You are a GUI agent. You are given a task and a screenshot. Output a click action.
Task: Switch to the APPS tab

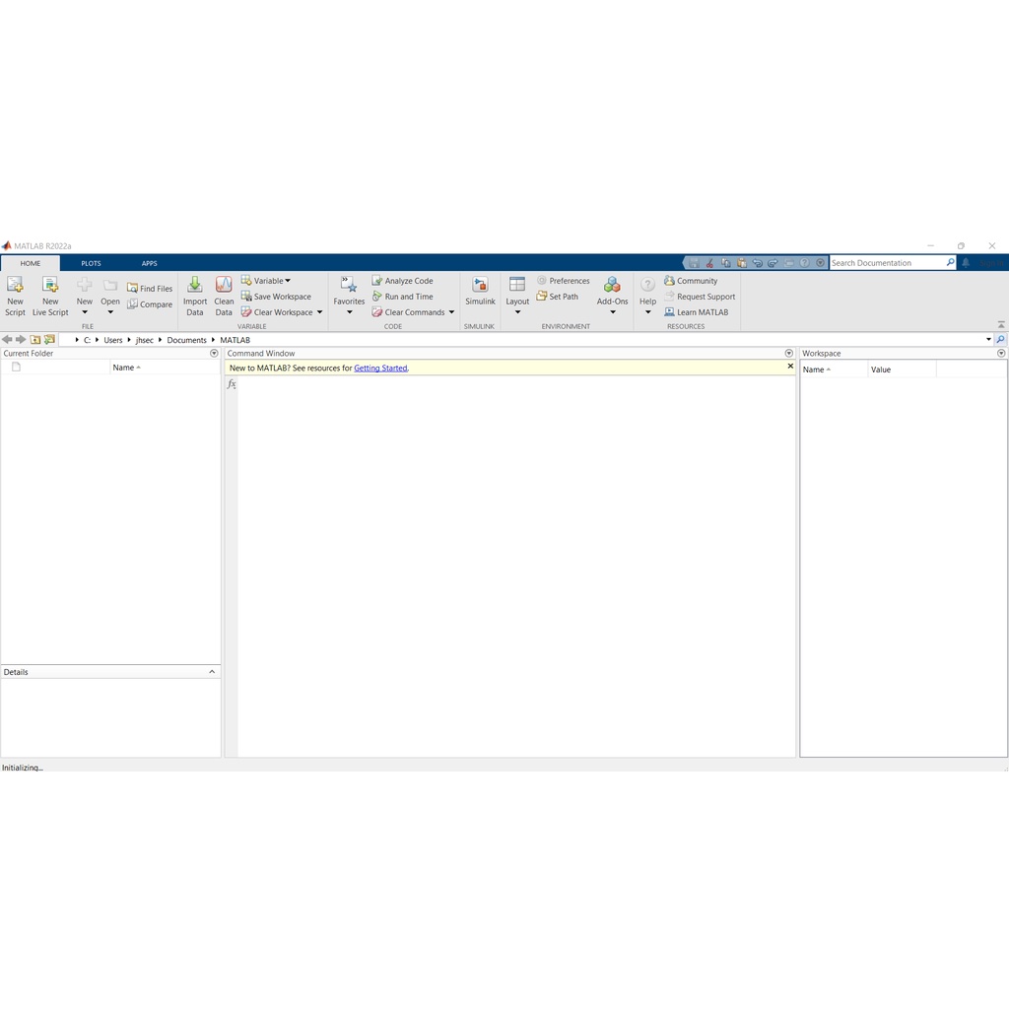[x=149, y=263]
